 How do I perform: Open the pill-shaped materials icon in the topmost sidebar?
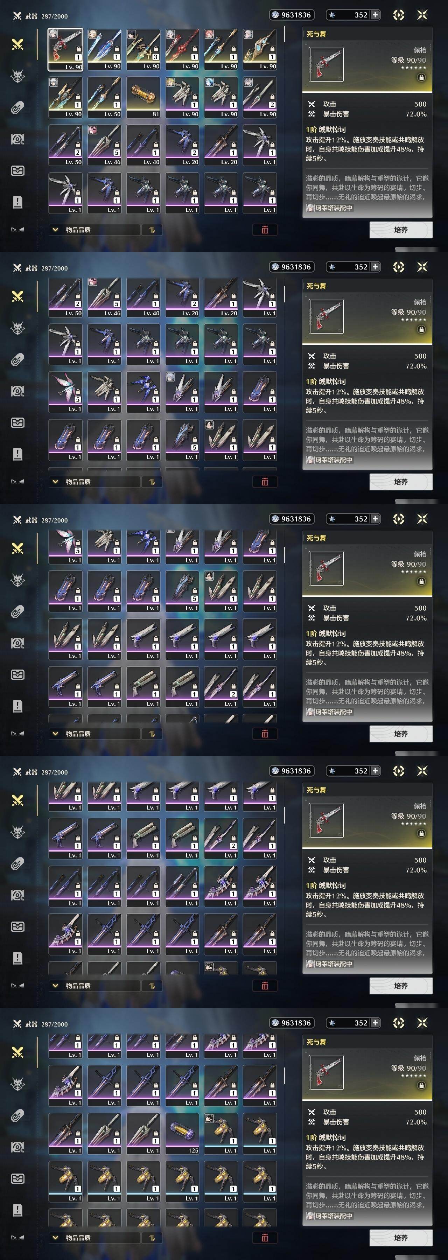[x=17, y=107]
